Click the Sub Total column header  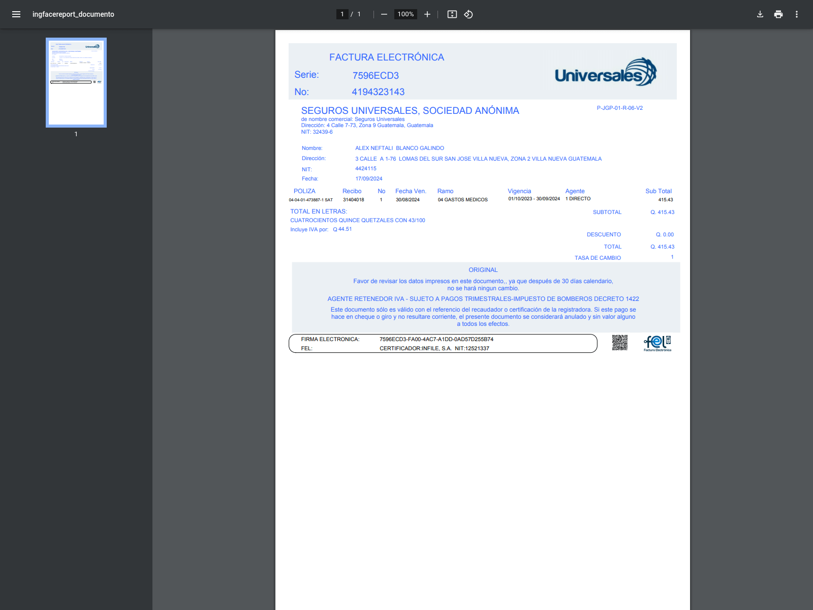click(x=659, y=192)
